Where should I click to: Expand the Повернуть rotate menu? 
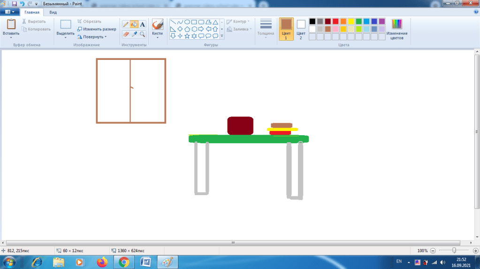point(94,36)
